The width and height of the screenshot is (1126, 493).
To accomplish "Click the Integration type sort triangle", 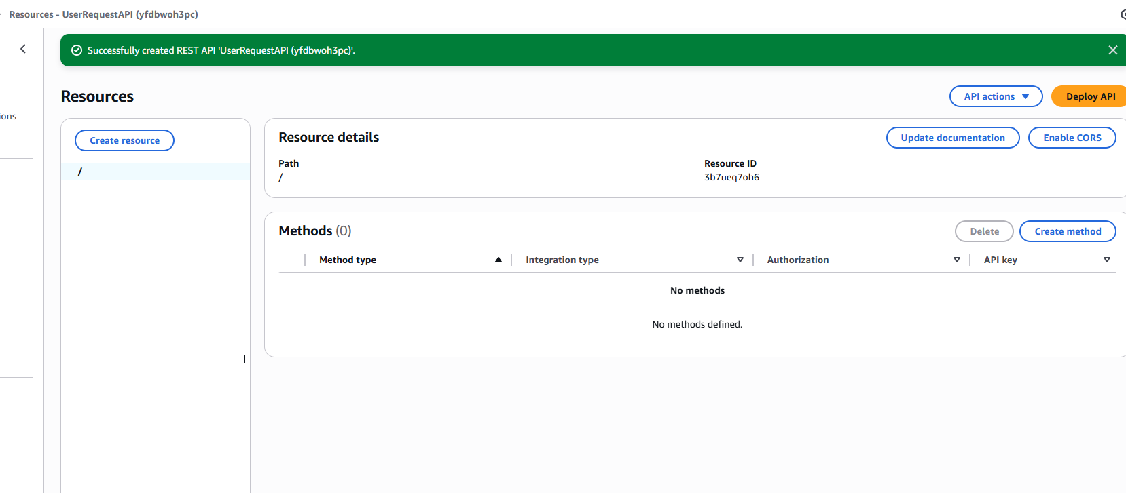I will (x=740, y=260).
